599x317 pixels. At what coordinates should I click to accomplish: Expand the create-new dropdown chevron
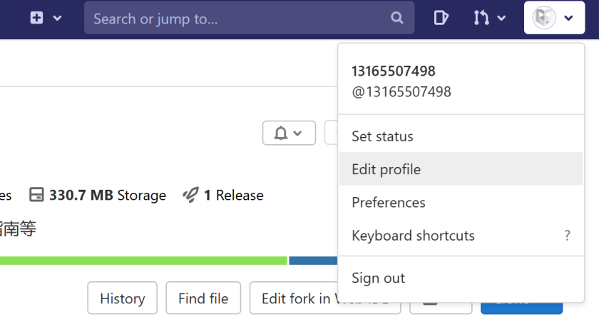57,18
